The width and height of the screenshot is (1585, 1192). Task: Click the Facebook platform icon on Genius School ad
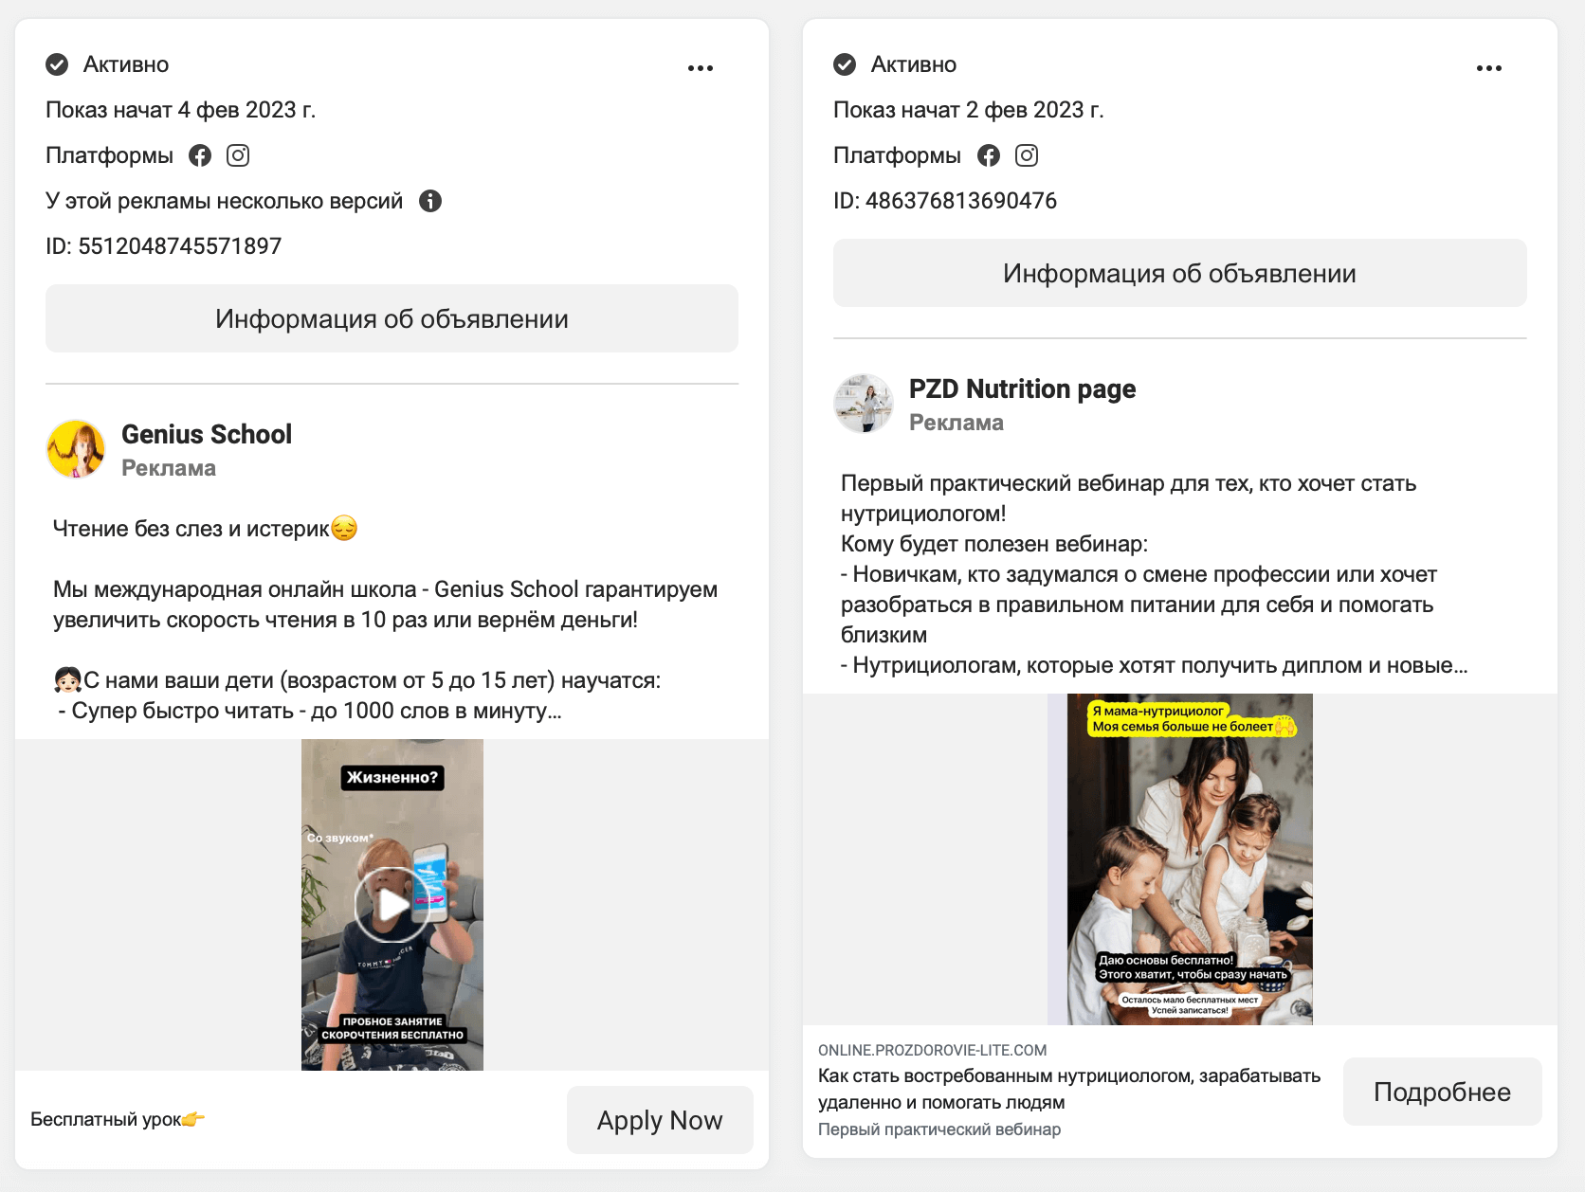coord(200,154)
